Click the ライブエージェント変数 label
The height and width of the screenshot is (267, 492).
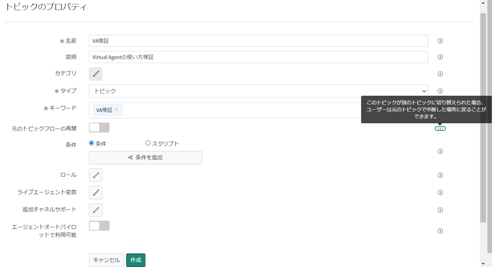tap(47, 192)
